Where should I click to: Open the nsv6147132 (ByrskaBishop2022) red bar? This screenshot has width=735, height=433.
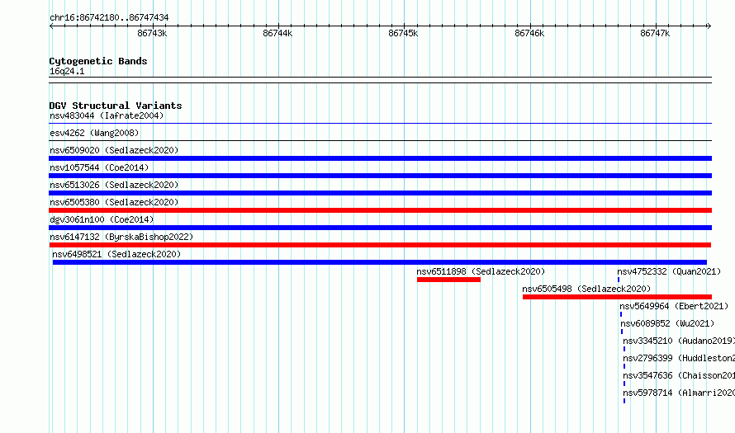tap(380, 245)
